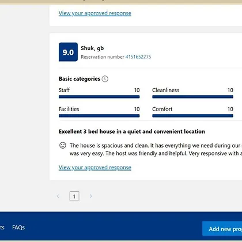Click the Facilities score bar
The image size is (242, 242).
99,116
